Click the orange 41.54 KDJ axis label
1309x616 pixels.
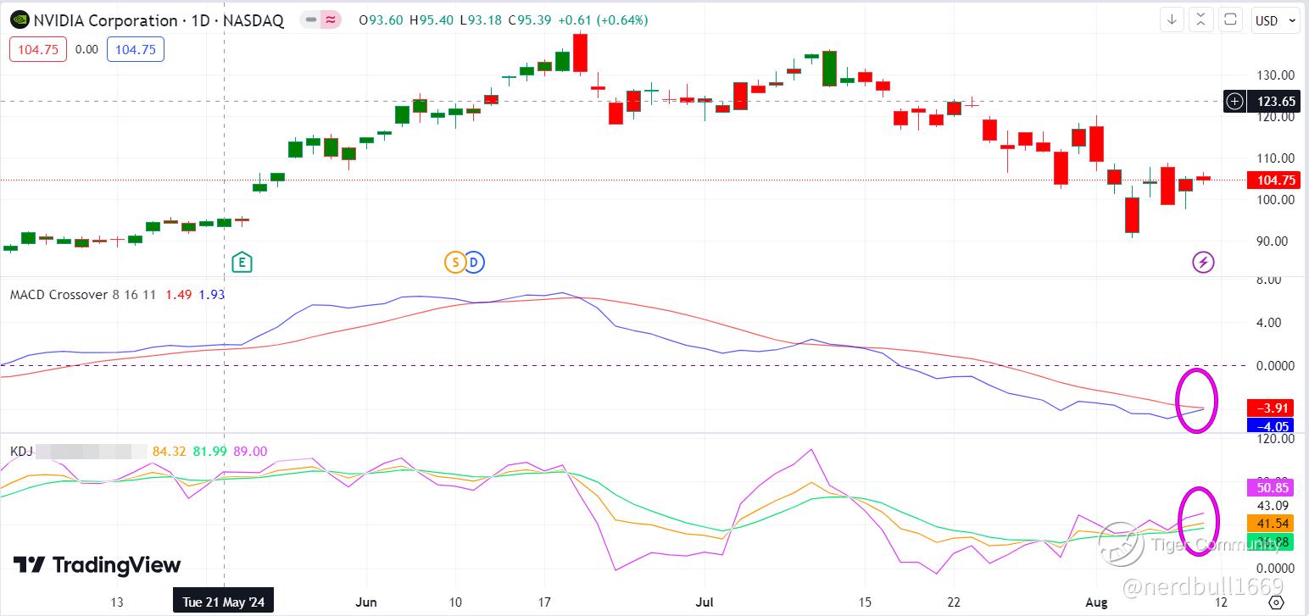tap(1271, 524)
